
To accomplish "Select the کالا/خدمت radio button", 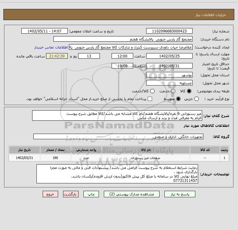I will [152, 91].
